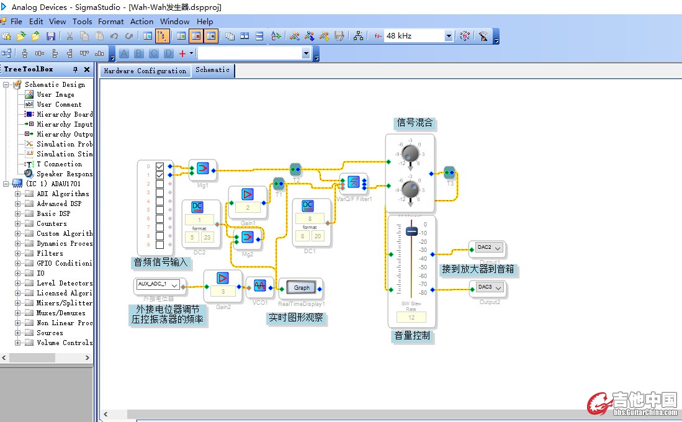The width and height of the screenshot is (682, 422).
Task: Click the Save project toolbar icon
Action: [x=51, y=36]
